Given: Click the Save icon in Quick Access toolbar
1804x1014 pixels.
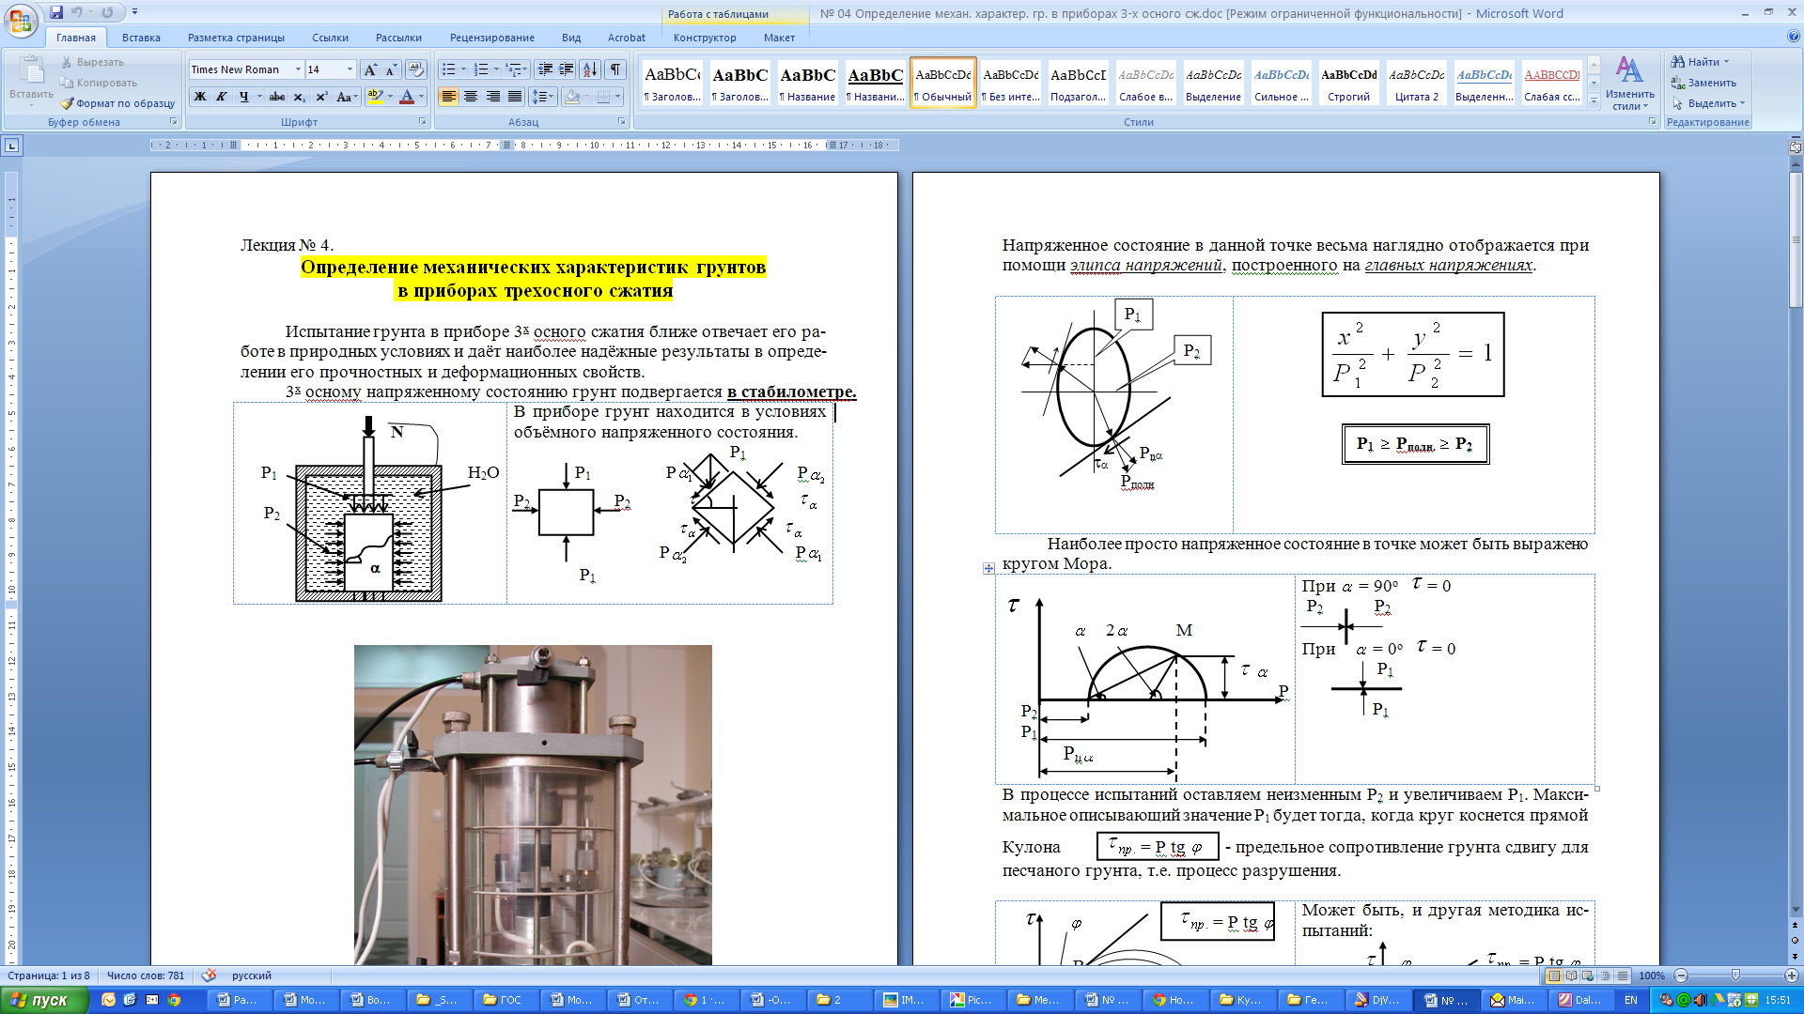Looking at the screenshot, I should pyautogui.click(x=56, y=12).
